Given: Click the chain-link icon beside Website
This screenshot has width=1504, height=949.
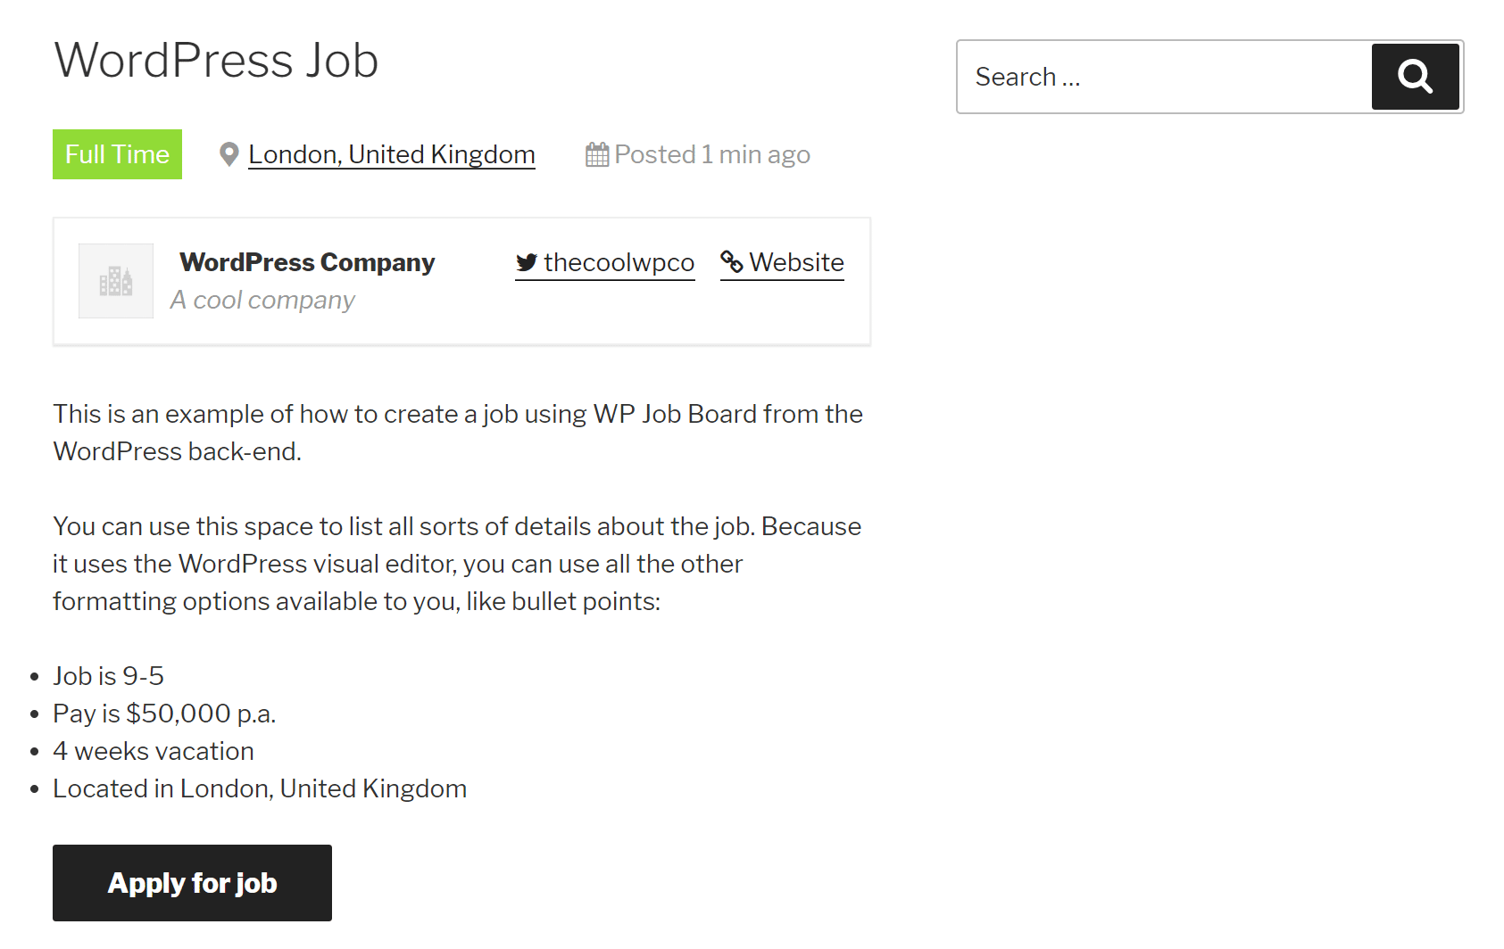Looking at the screenshot, I should coord(732,261).
